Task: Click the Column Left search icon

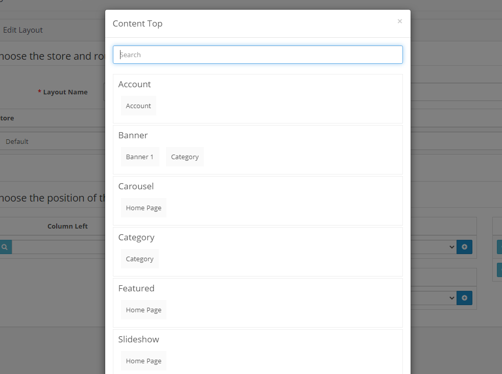Action: pyautogui.click(x=5, y=247)
